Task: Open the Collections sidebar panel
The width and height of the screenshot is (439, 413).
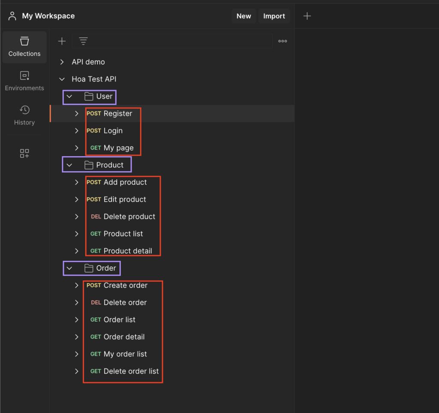Action: point(24,47)
